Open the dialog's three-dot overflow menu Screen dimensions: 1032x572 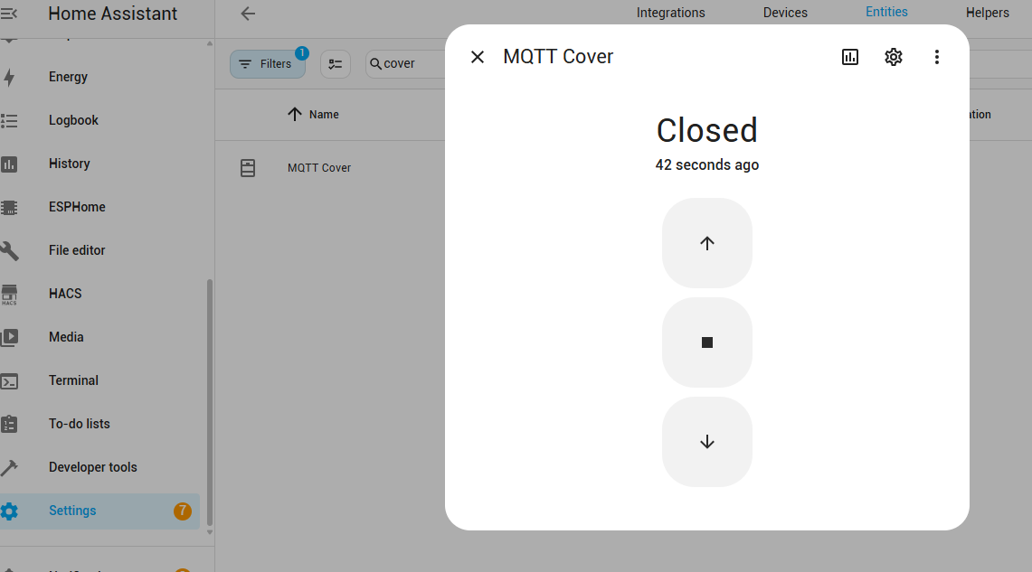click(937, 57)
